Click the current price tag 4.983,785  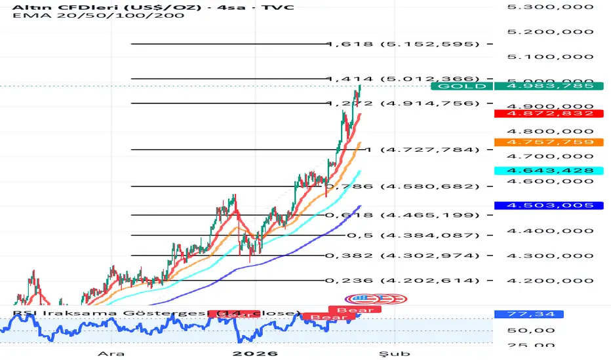point(549,86)
